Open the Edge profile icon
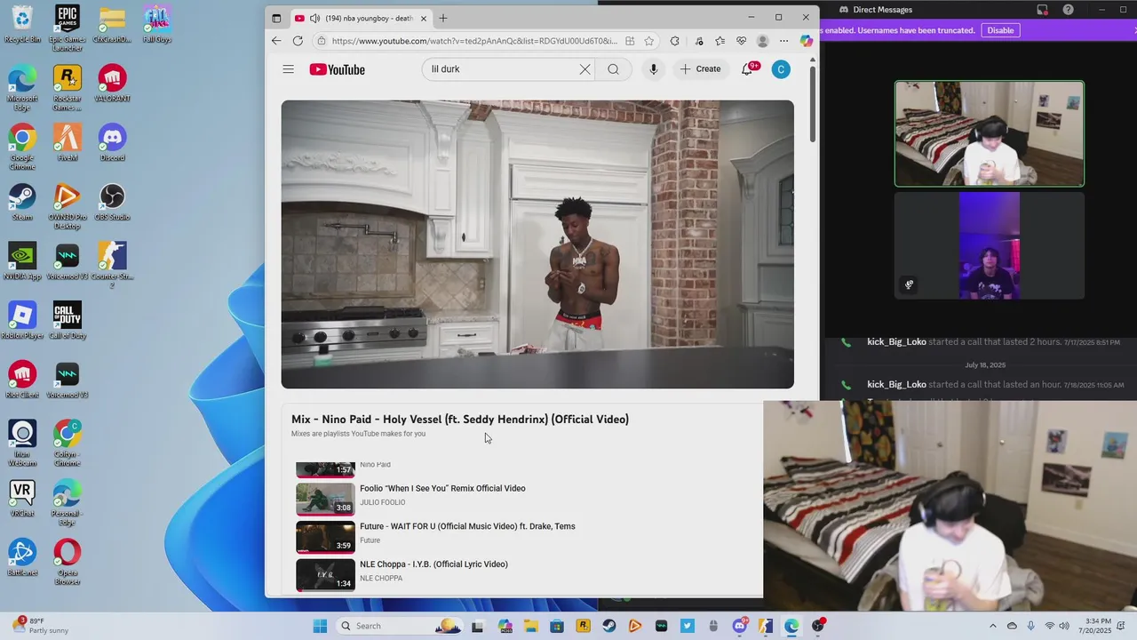This screenshot has height=640, width=1137. pos(762,41)
